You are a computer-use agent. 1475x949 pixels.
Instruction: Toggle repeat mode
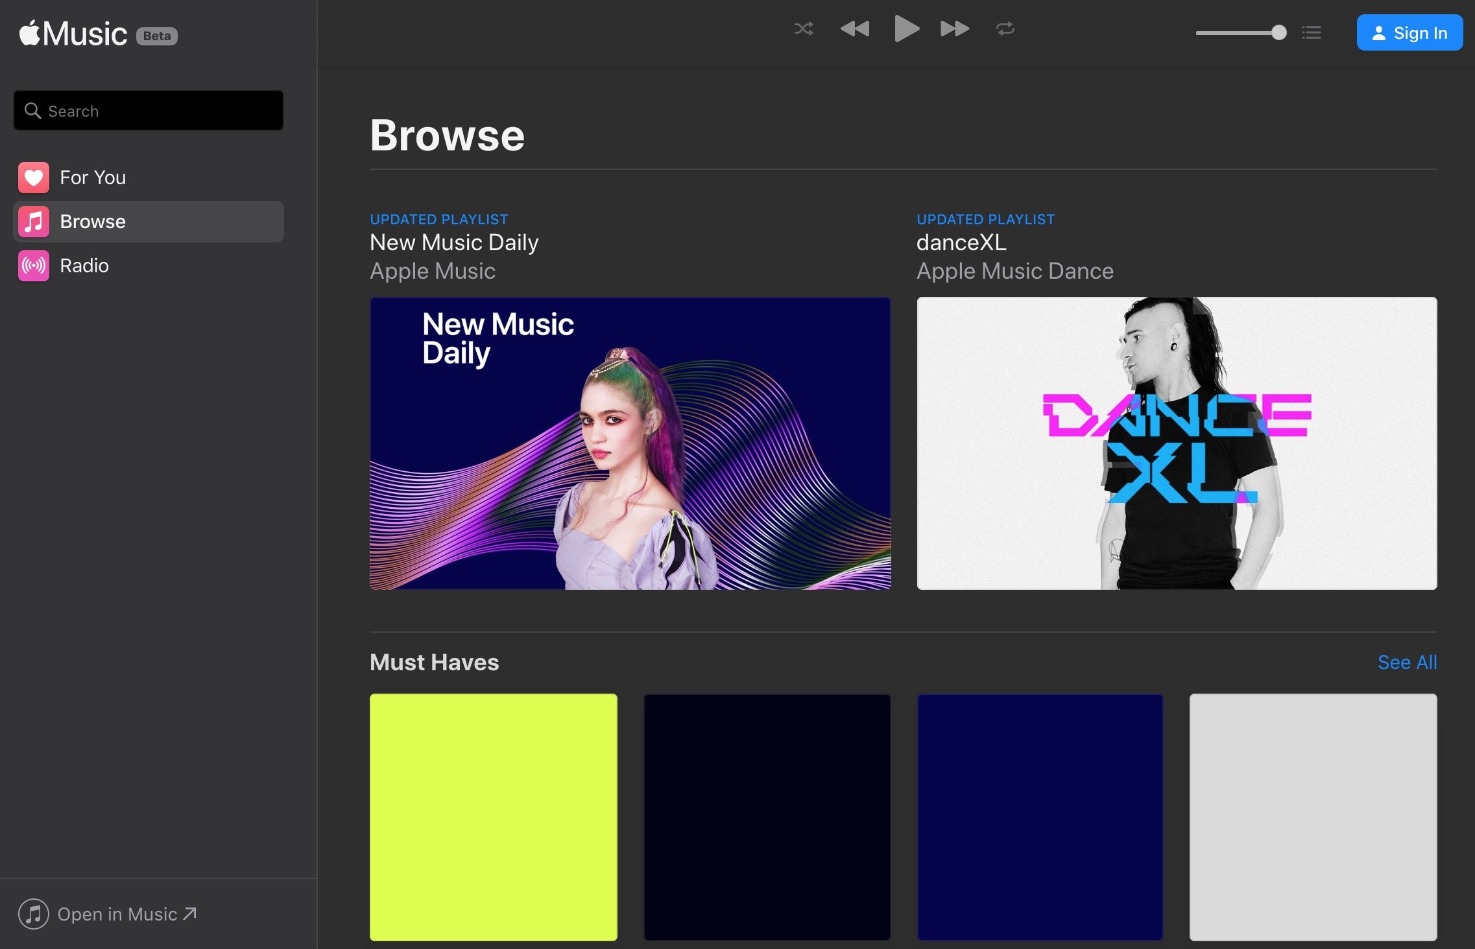point(1005,29)
